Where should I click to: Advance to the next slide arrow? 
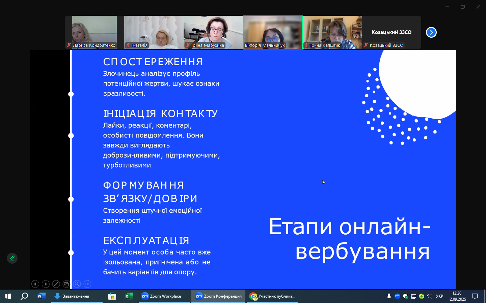click(x=46, y=284)
